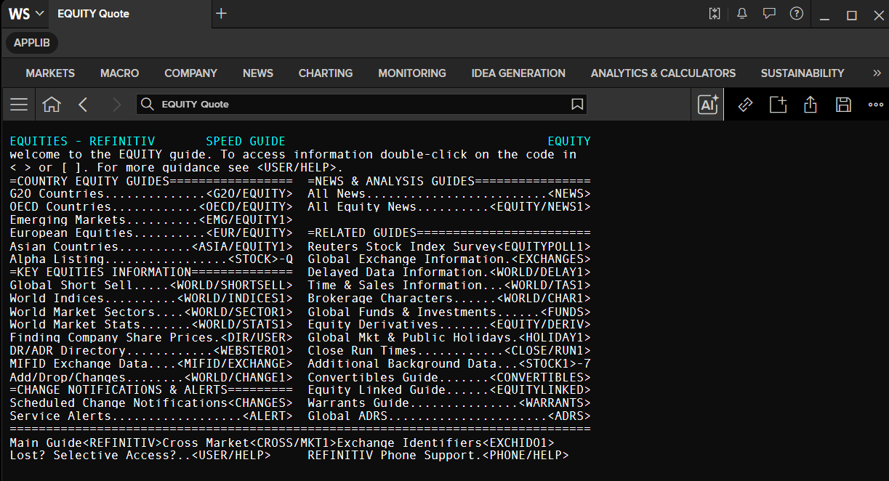
Task: Open the hamburger menu icon
Action: 19,105
